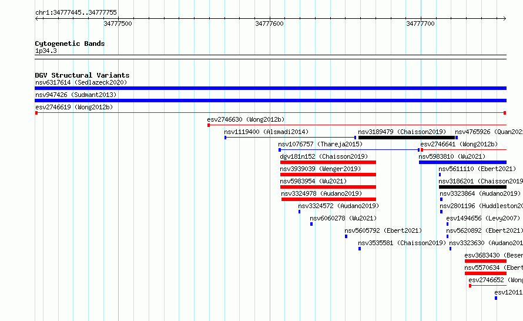This screenshot has height=321, width=523.
Task: Click the esv2746630 (Wong2012b) label
Action: pos(246,119)
